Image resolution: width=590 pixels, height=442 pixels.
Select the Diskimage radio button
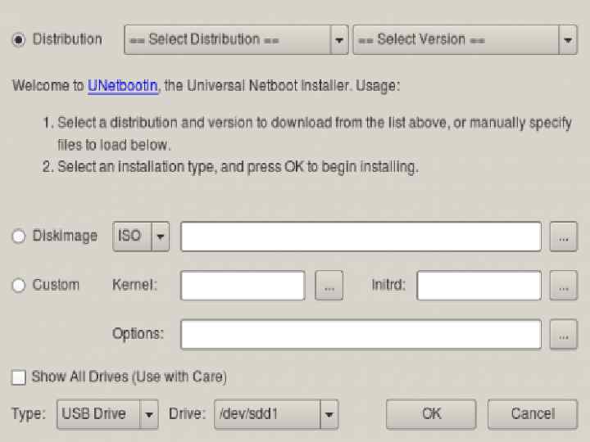tap(18, 237)
